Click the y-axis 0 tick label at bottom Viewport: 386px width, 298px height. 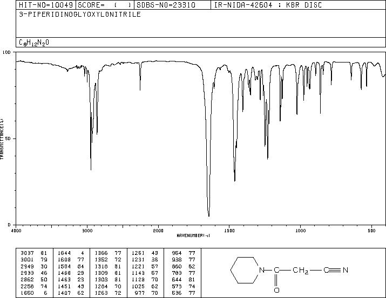9,225
